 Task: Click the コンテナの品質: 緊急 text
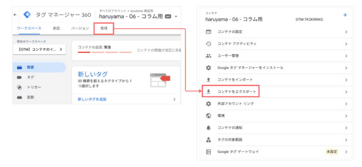(94, 47)
